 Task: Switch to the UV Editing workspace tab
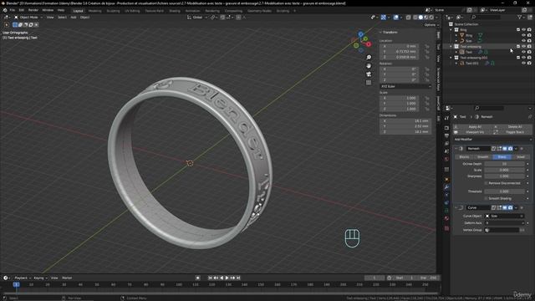pos(132,11)
